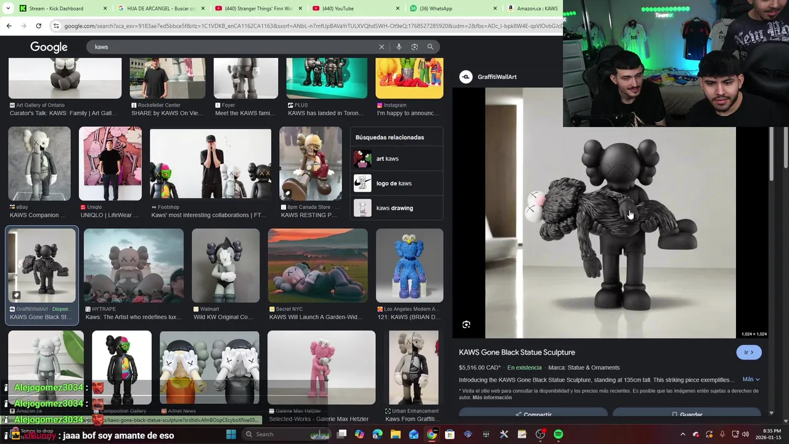Image resolution: width=789 pixels, height=444 pixels.
Task: Close the Kick Dashboard tab
Action: (x=105, y=9)
